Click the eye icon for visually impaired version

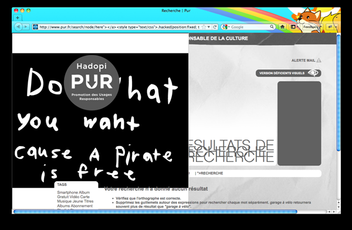[x=313, y=73]
